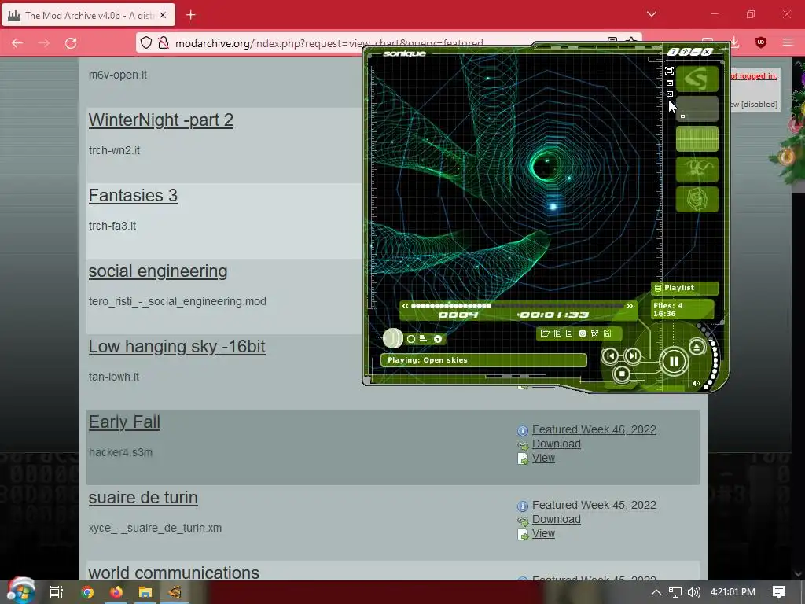
Task: Click the 'not logged in' link
Action: (753, 76)
